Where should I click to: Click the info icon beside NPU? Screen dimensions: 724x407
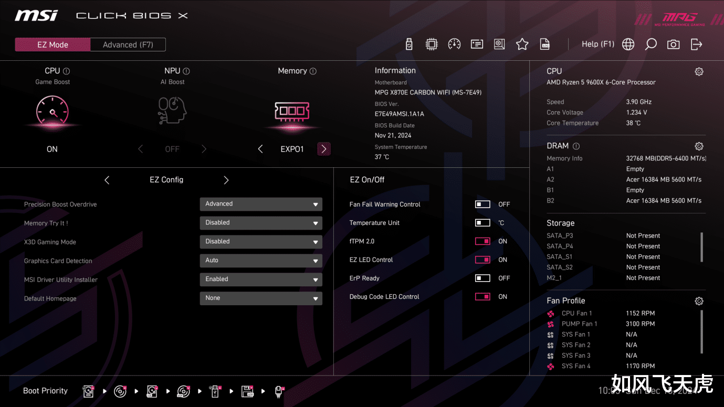[x=186, y=71]
